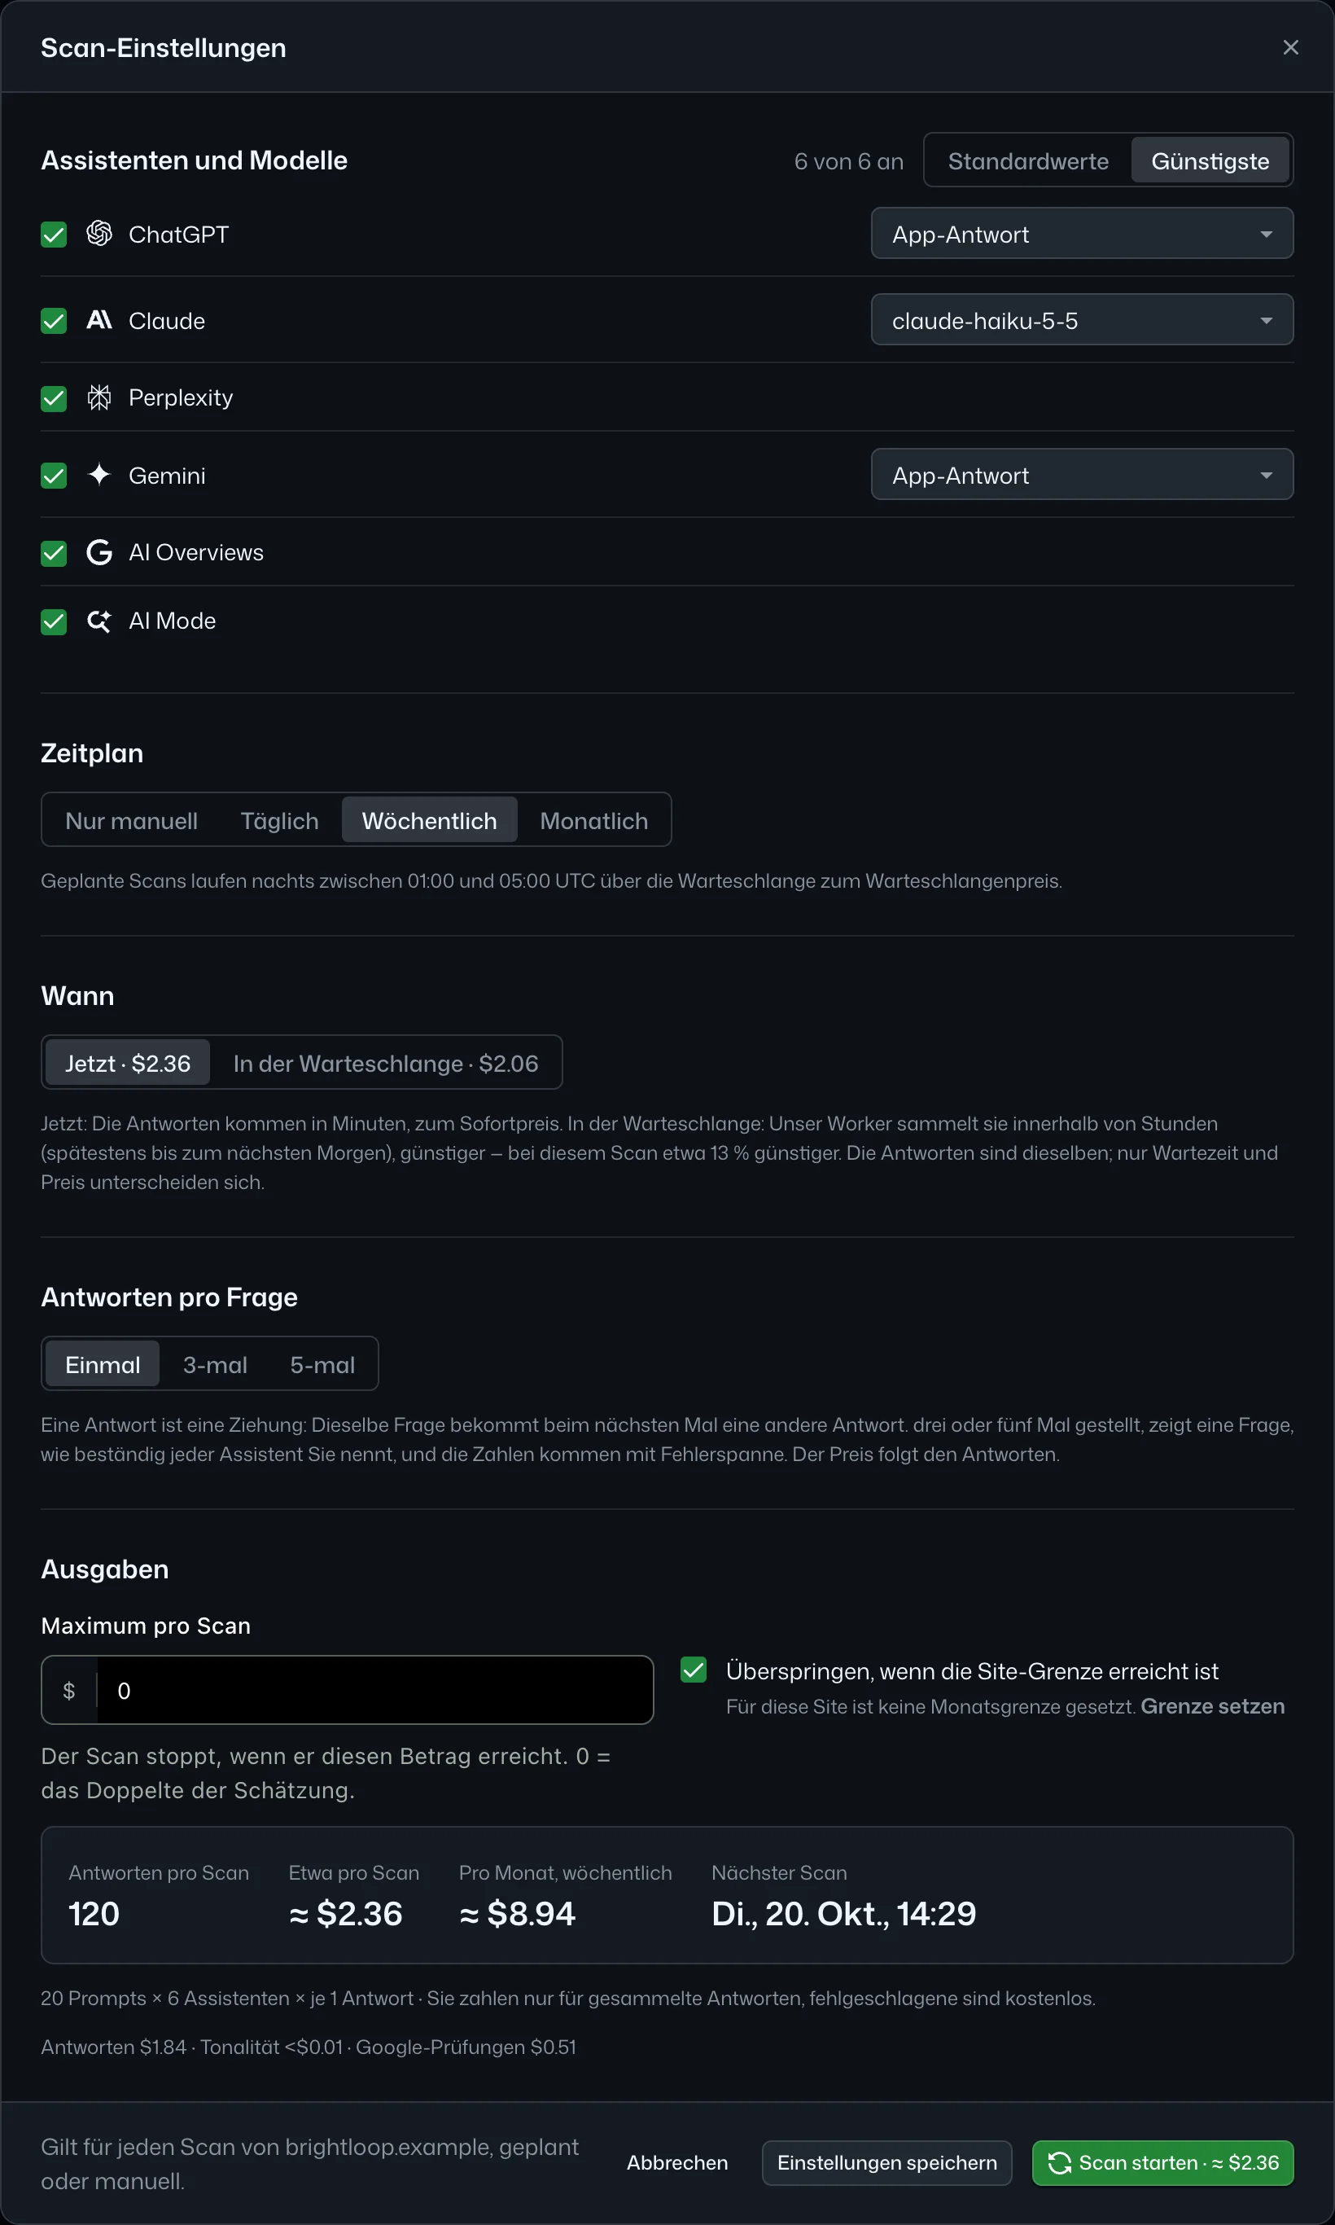Select the Standardwerte preset
This screenshot has width=1335, height=2225.
point(1028,161)
